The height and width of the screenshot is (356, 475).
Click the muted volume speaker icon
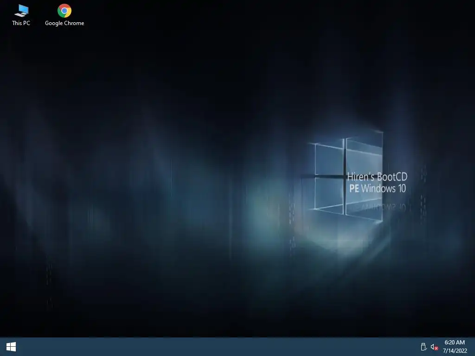(x=434, y=347)
